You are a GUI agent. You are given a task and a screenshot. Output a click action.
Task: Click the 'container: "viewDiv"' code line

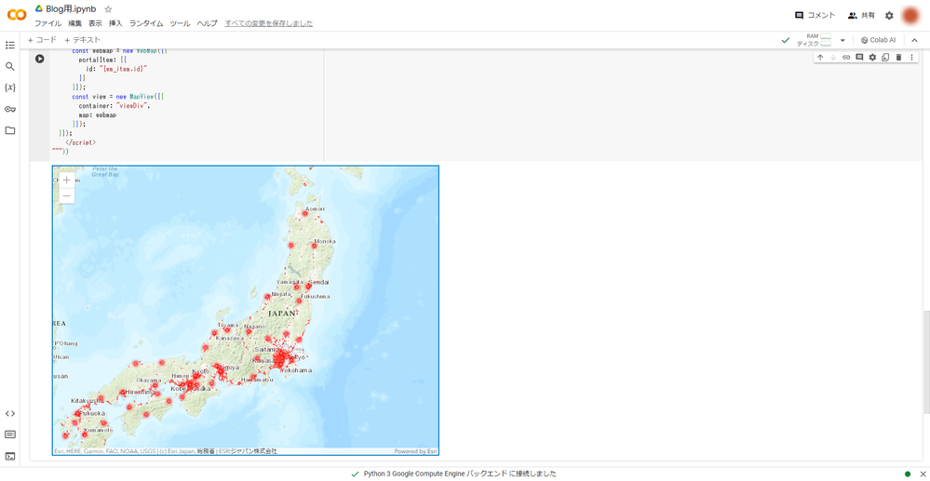tap(114, 105)
